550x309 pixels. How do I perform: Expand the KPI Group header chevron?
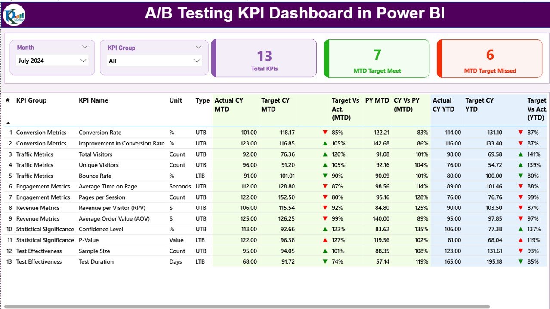pyautogui.click(x=198, y=48)
